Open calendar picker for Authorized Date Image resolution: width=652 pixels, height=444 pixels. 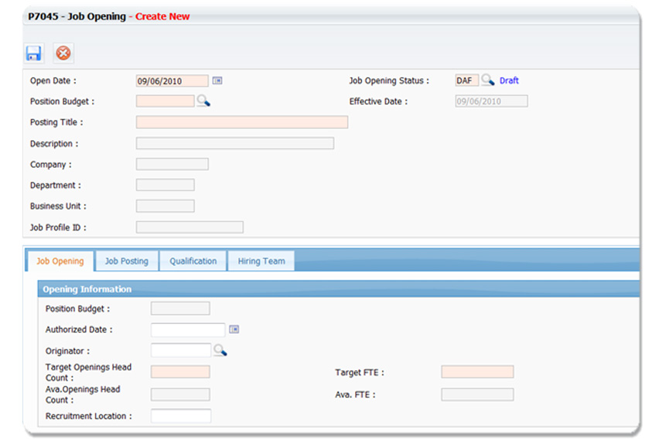pyautogui.click(x=234, y=330)
